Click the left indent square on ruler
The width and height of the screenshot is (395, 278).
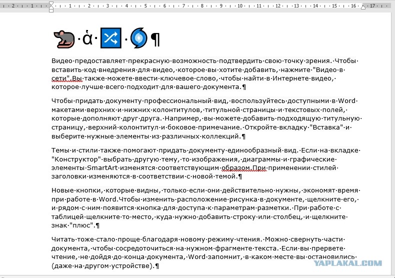(x=51, y=10)
